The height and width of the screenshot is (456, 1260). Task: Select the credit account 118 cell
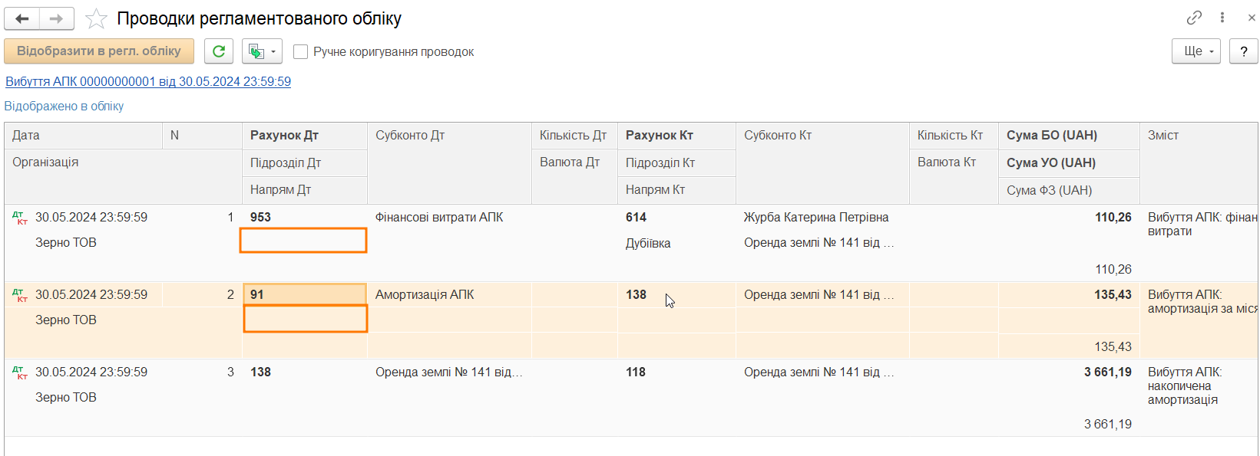coord(636,372)
